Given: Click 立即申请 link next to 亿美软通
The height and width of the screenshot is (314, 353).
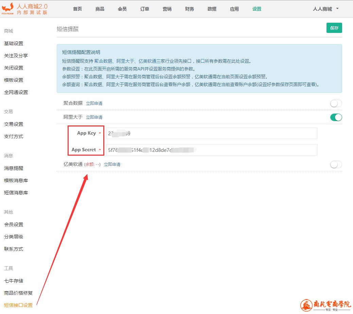Looking at the screenshot, I should [x=112, y=164].
